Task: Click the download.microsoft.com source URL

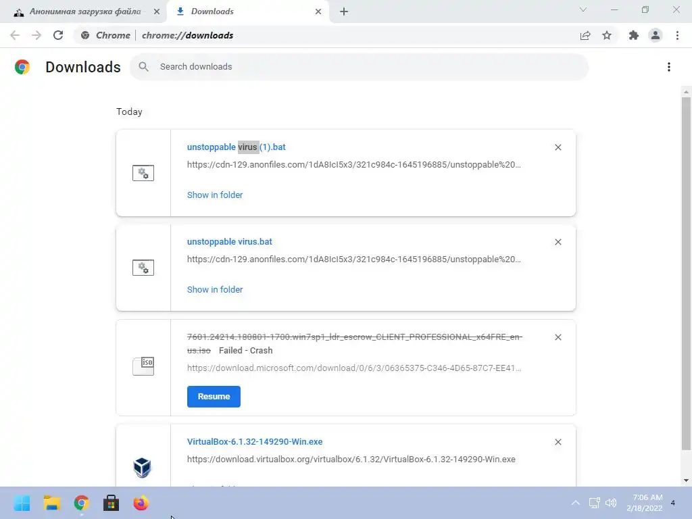Action: (x=354, y=368)
